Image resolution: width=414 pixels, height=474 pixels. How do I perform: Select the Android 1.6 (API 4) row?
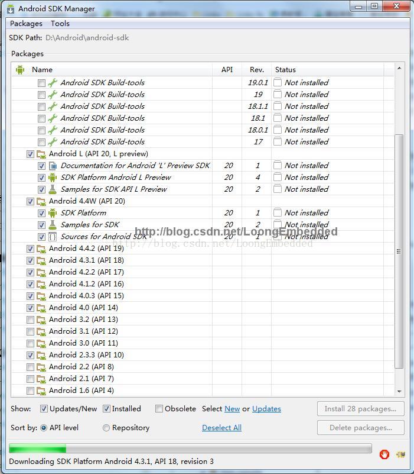point(203,391)
